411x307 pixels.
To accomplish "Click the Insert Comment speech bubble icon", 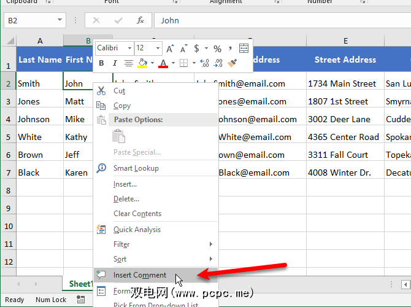I will point(101,274).
